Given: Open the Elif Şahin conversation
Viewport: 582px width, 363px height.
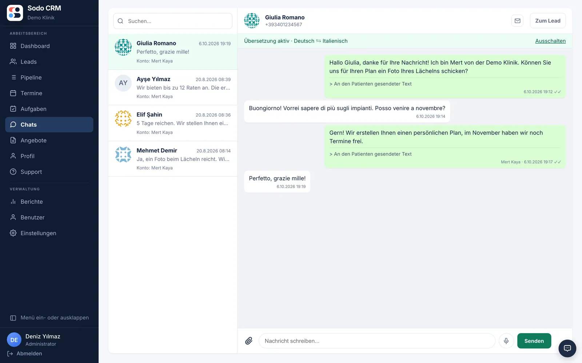Looking at the screenshot, I should [173, 123].
